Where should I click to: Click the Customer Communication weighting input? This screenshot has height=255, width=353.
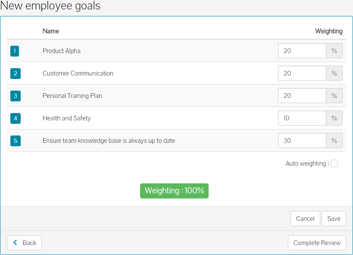tap(302, 73)
